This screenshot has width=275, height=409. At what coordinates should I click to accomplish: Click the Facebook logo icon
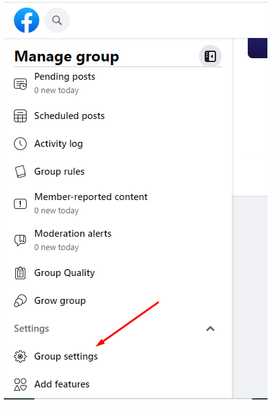click(x=27, y=20)
